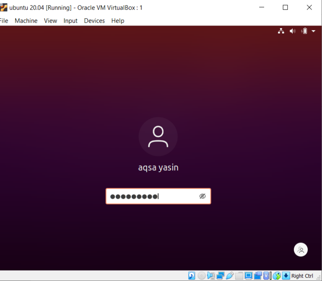Screen dimensions: 322x281
Task: Click the display settings monitor icon
Action: pos(248,276)
